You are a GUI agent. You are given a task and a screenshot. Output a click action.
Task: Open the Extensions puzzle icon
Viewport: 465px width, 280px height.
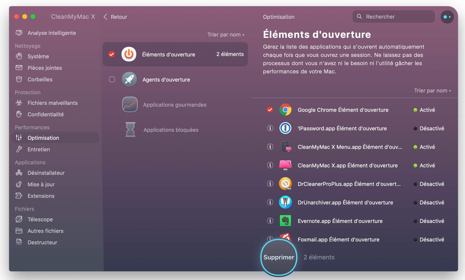pos(19,196)
